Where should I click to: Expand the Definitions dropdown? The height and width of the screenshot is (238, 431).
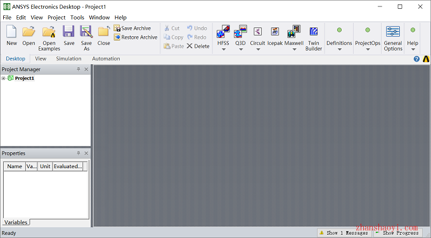(x=340, y=50)
